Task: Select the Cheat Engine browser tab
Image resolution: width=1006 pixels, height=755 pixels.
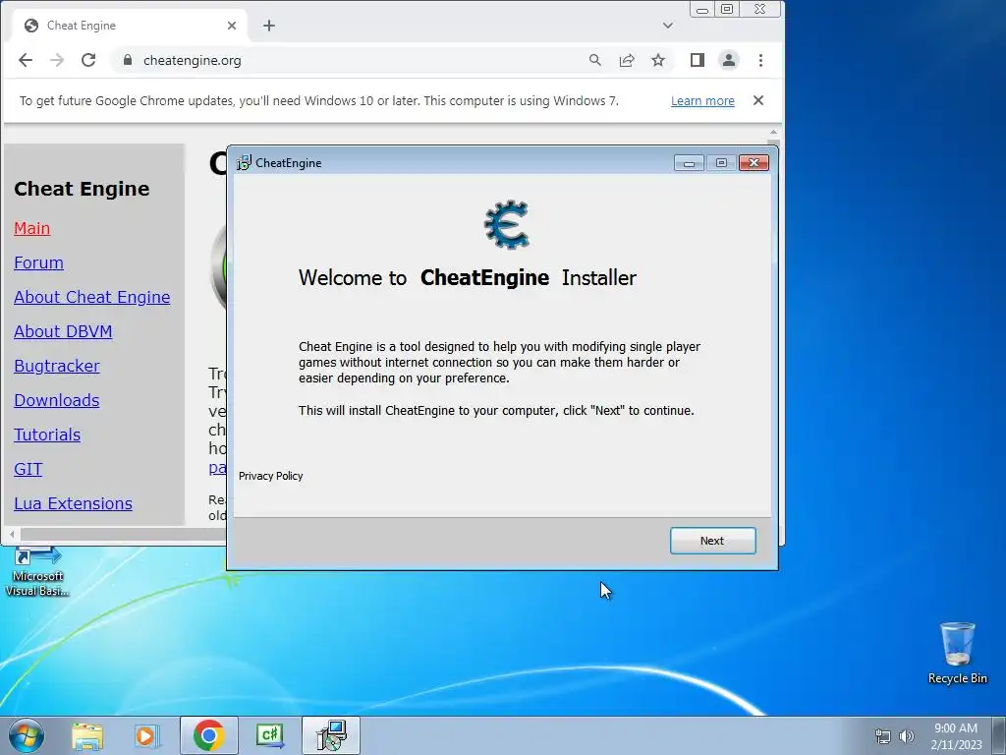Action: (129, 26)
